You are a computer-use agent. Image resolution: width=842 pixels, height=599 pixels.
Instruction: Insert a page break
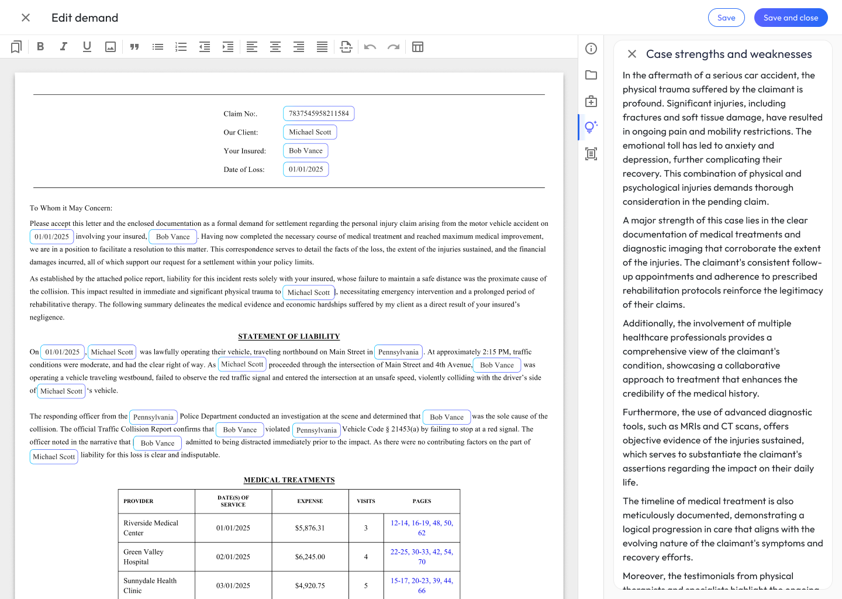346,47
